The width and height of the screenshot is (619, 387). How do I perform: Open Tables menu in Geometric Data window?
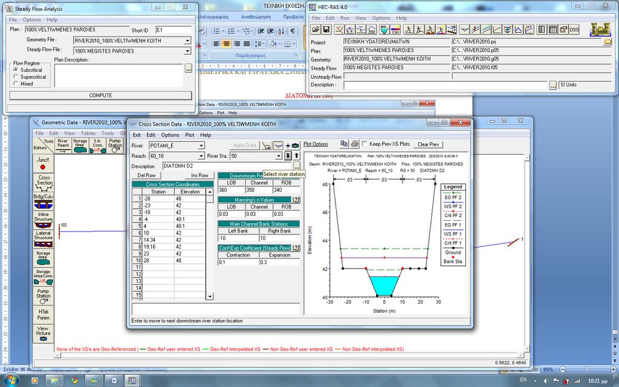[x=88, y=133]
